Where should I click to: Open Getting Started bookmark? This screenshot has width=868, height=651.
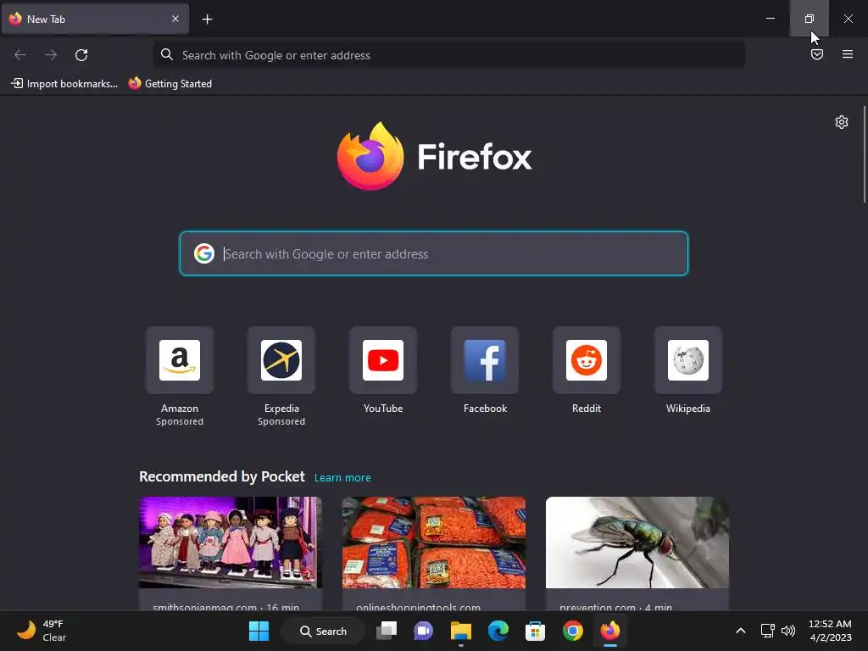(170, 84)
